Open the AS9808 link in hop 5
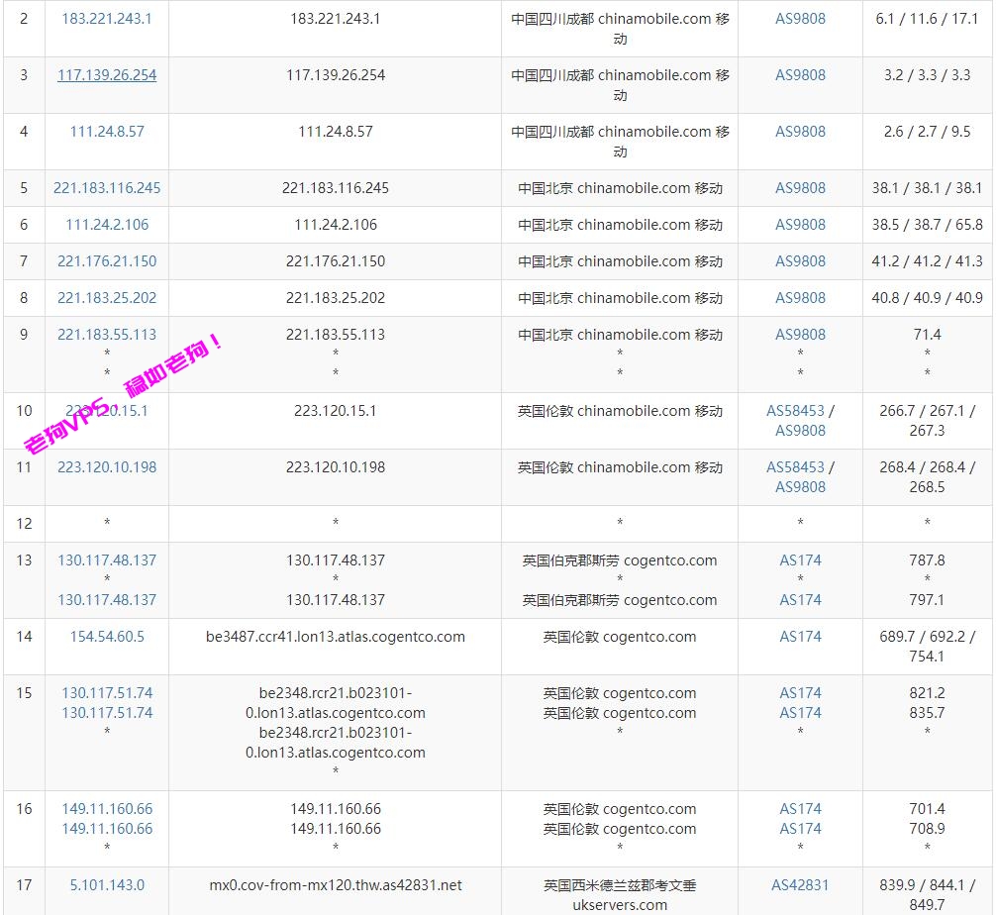The image size is (996, 915). [800, 188]
